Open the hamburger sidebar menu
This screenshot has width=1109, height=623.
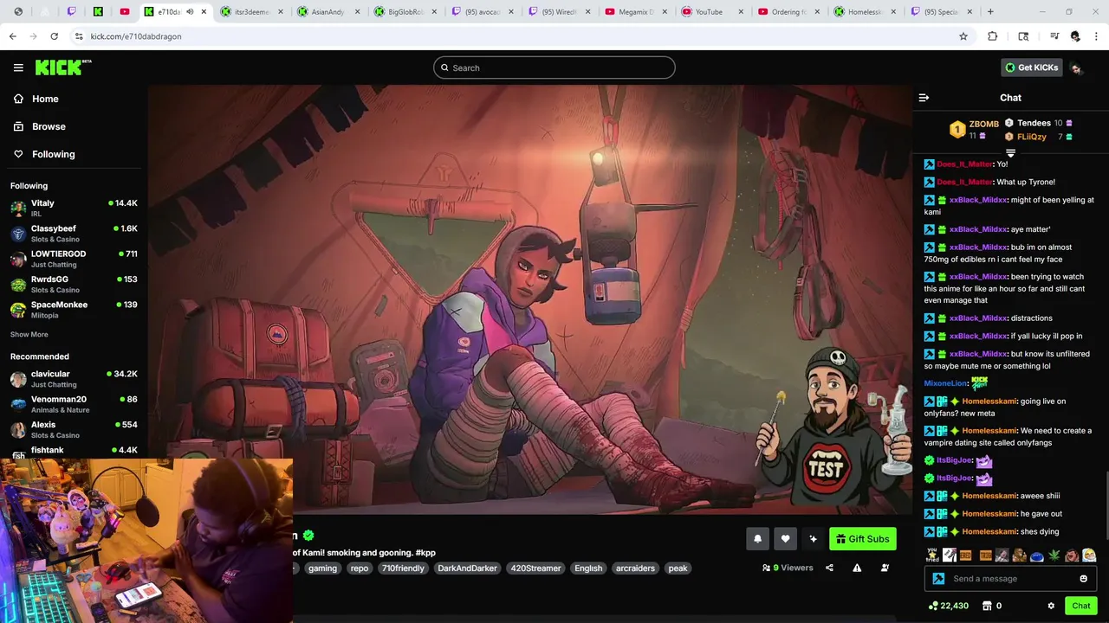click(x=18, y=67)
